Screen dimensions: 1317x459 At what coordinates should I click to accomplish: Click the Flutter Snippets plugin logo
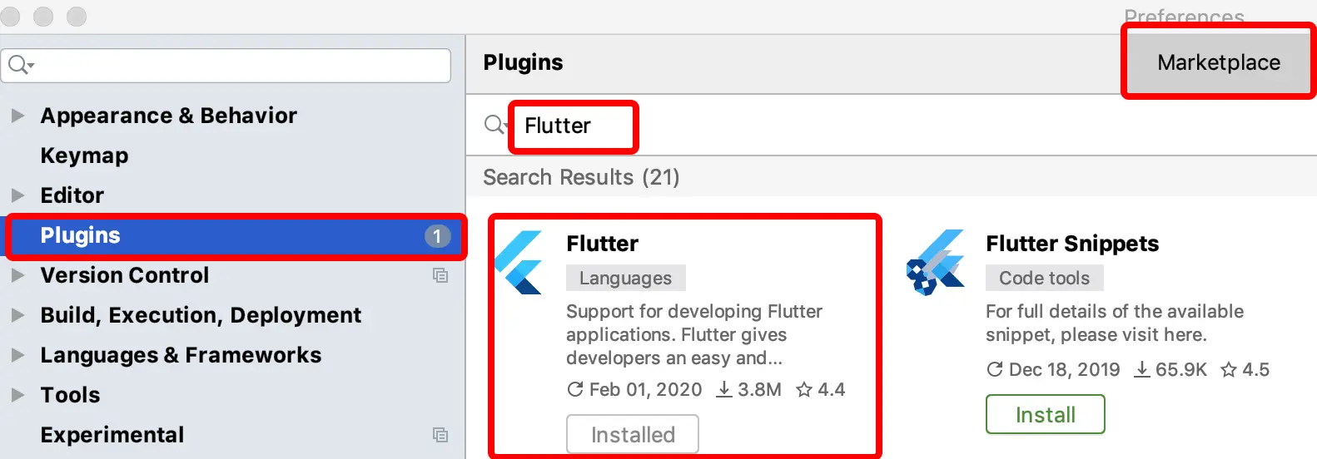coord(936,263)
